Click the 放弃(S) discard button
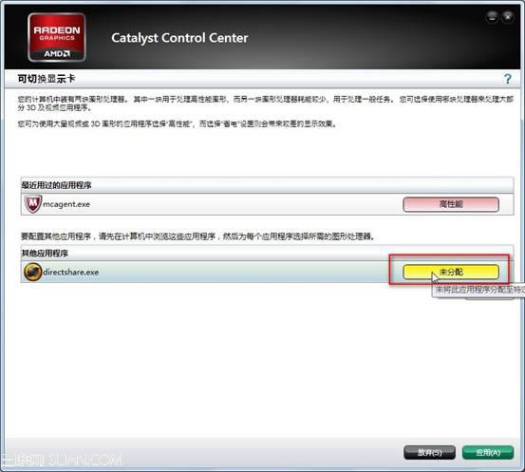Image resolution: width=525 pixels, height=472 pixels. coord(429,453)
